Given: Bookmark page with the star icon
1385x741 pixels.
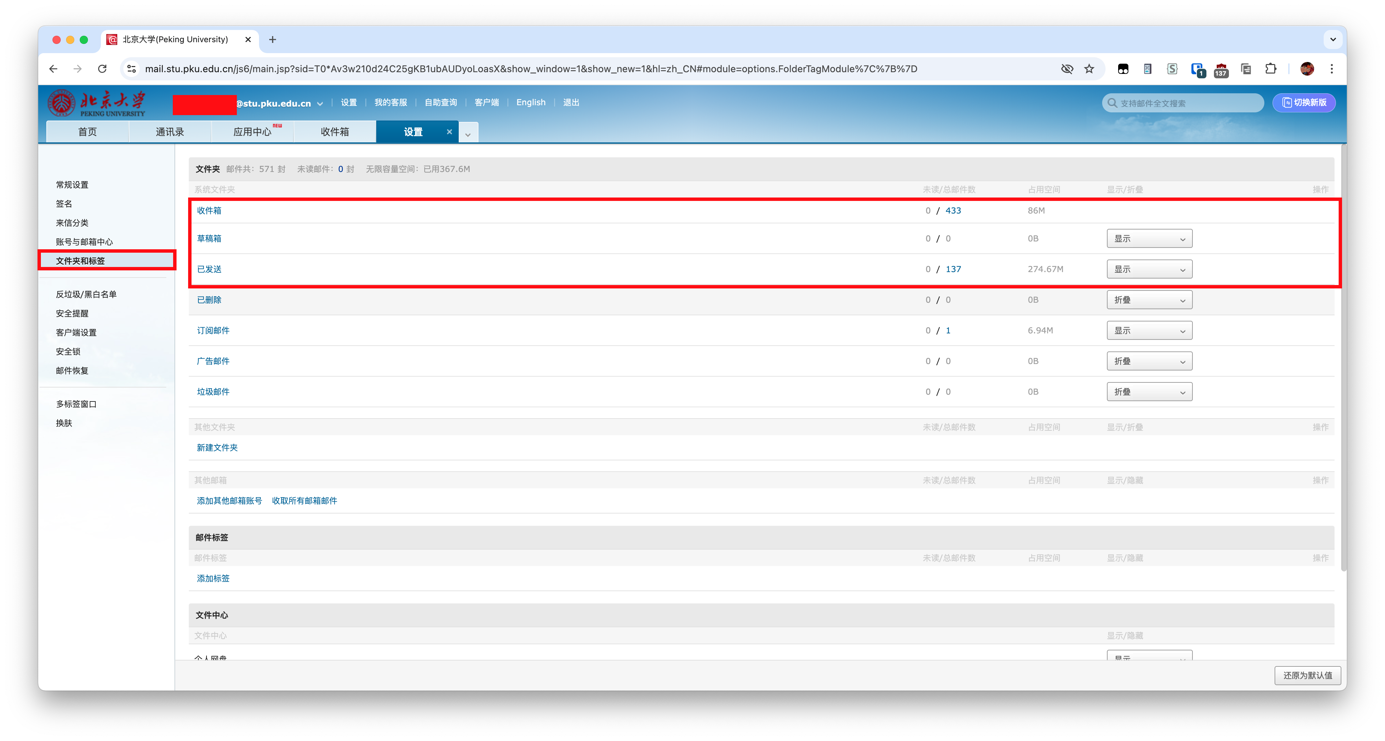Looking at the screenshot, I should pyautogui.click(x=1089, y=69).
